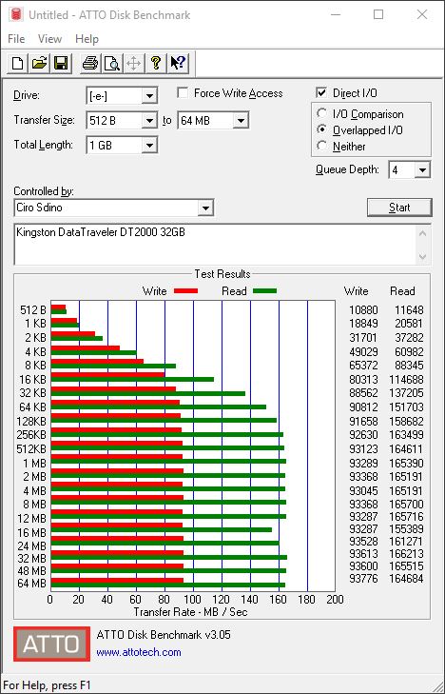
Task: Click the About question mark icon
Action: coord(156,63)
